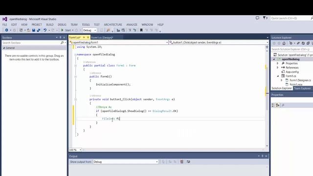Click the uncomment lines toolbar icon
The image size is (313, 176).
pyautogui.click(x=135, y=30)
